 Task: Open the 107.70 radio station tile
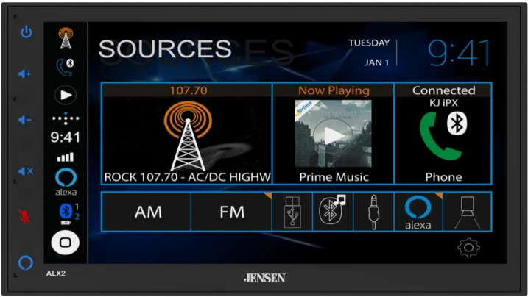click(187, 133)
